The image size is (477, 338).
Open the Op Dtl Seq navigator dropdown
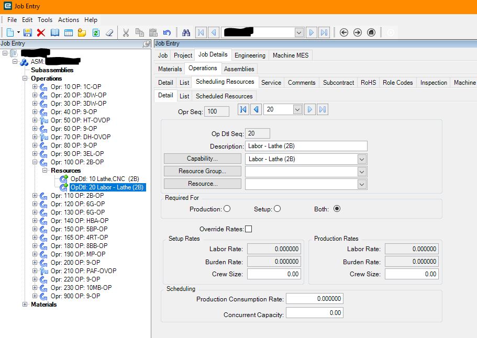point(298,109)
